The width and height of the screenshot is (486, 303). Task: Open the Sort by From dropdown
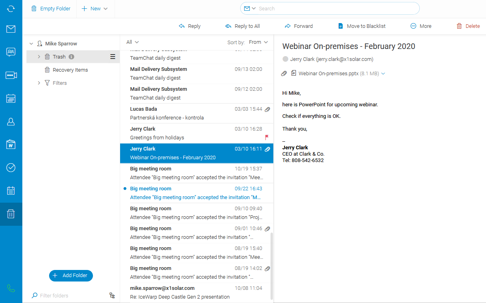coord(259,42)
